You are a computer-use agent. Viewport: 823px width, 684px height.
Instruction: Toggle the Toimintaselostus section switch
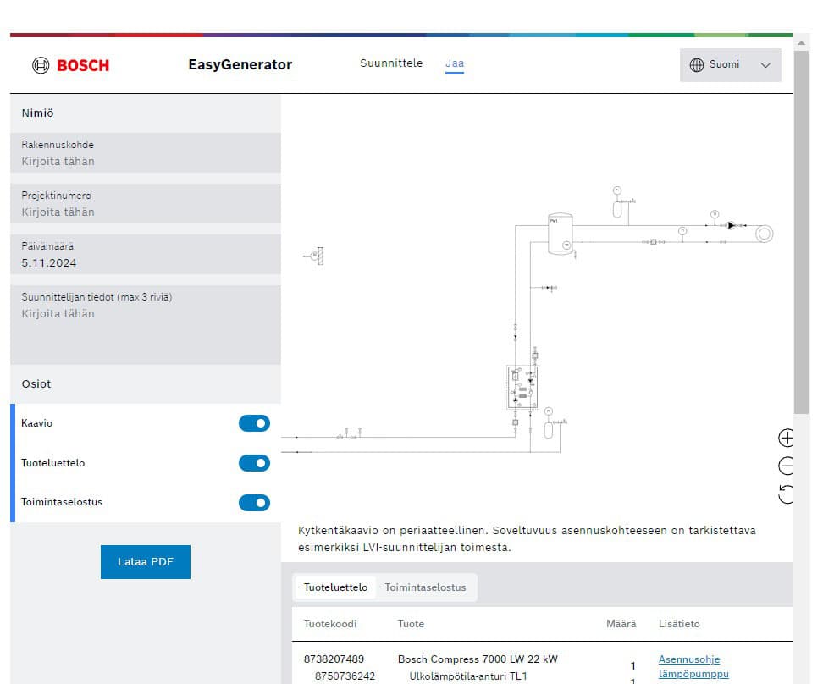coord(254,502)
